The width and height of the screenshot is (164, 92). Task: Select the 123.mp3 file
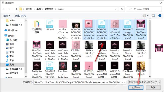click(x=50, y=25)
